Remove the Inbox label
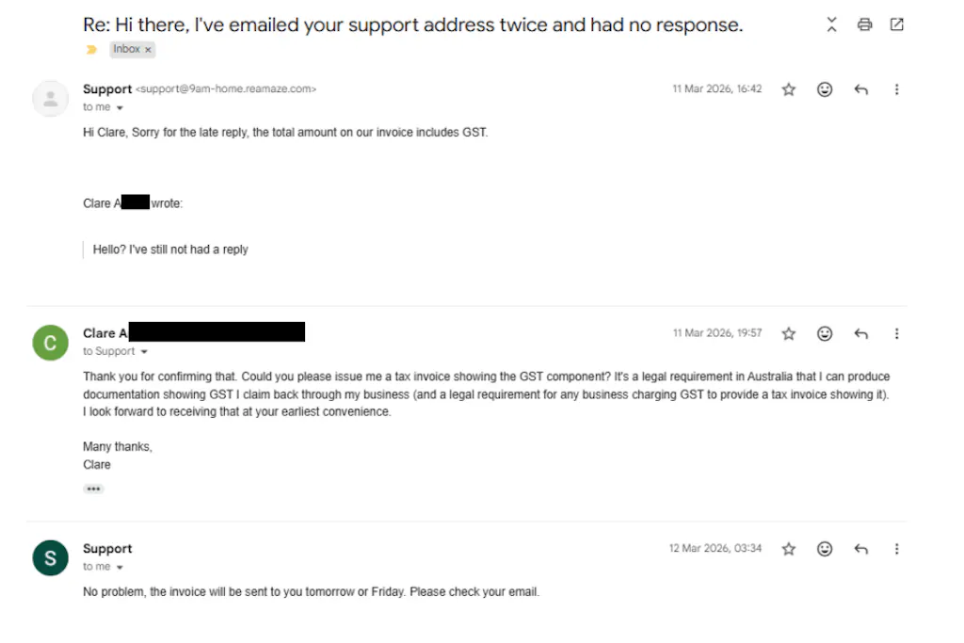 pos(148,50)
